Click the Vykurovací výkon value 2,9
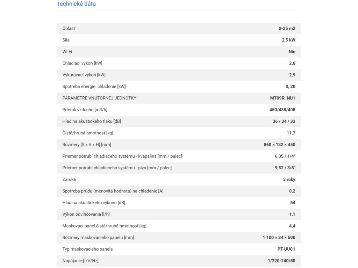Viewport: 358px width, 268px height. (x=292, y=75)
